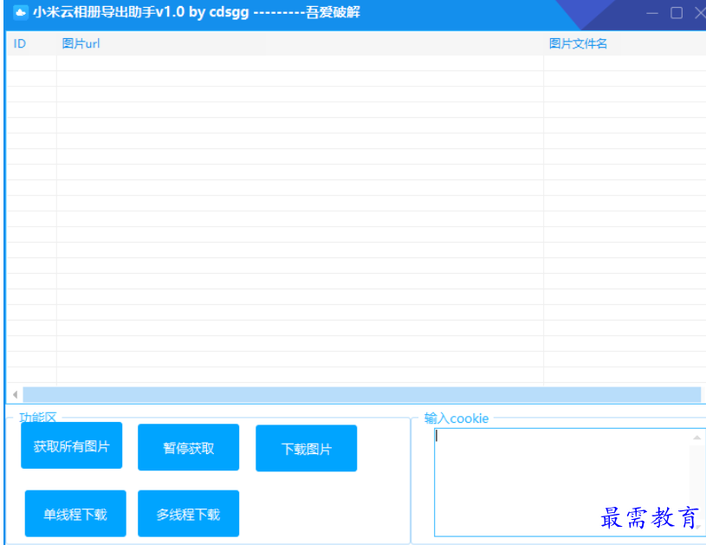Choose 多线程下载 mode
The height and width of the screenshot is (545, 706).
click(188, 514)
